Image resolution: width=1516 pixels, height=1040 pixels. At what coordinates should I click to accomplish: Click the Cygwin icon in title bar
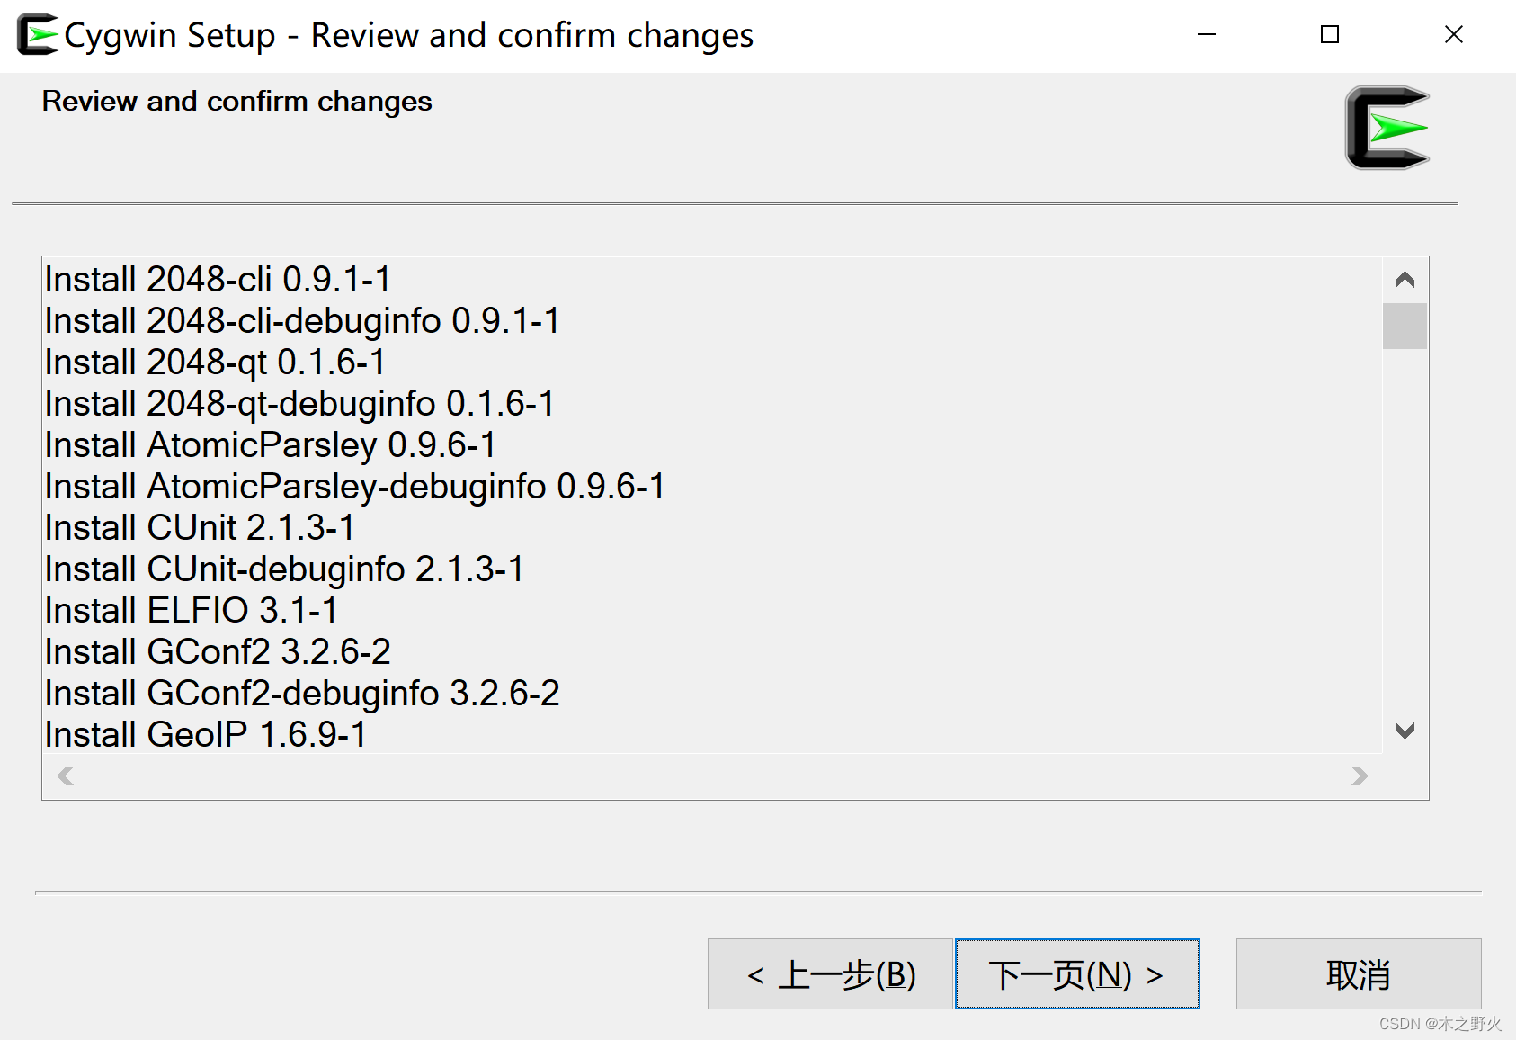(x=38, y=35)
